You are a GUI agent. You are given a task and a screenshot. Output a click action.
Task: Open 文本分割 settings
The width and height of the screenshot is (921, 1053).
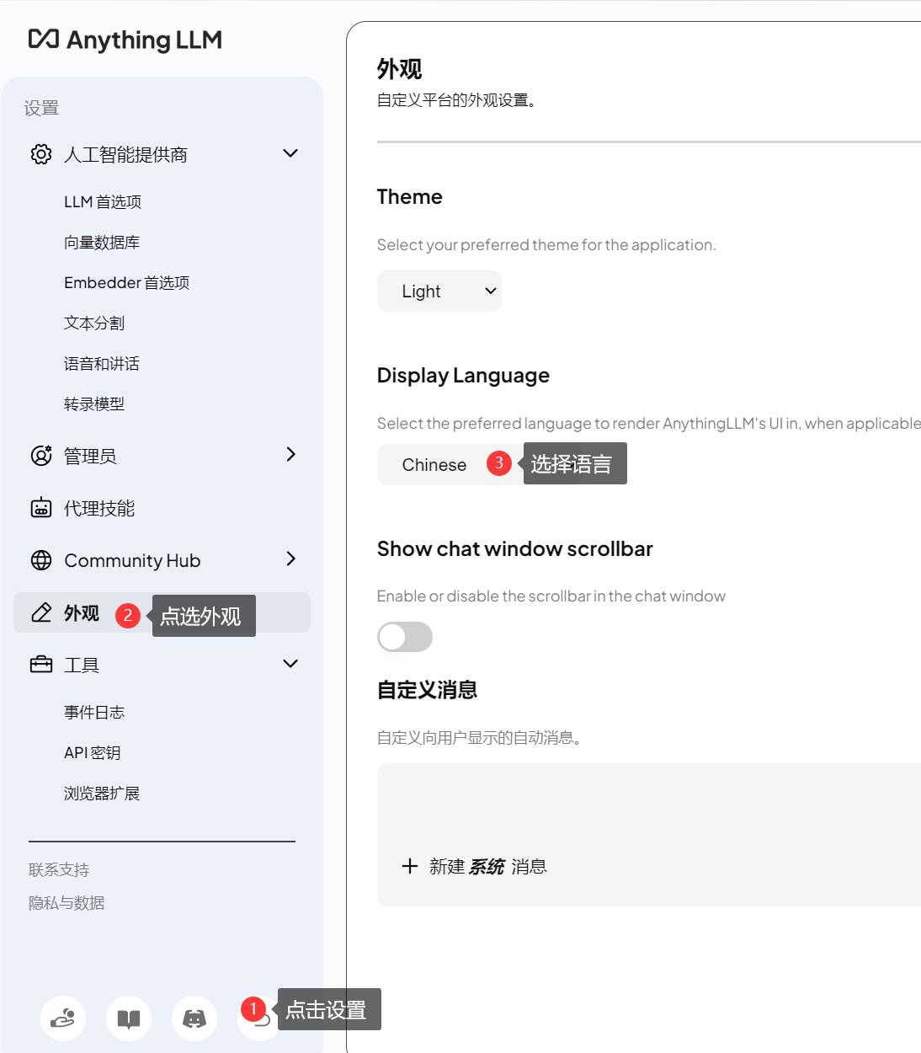pyautogui.click(x=94, y=323)
